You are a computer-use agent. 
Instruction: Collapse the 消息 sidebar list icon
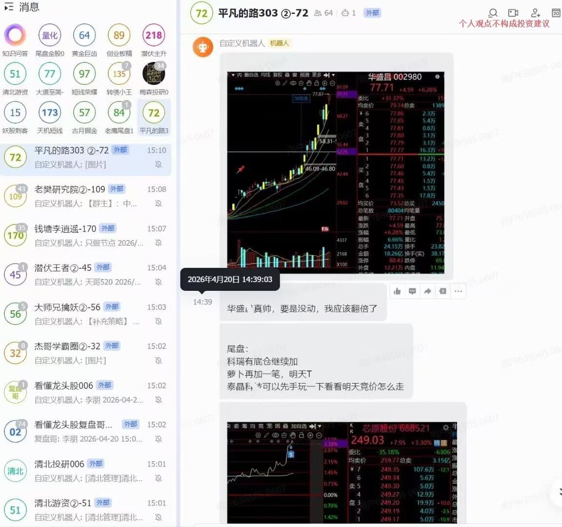click(x=8, y=7)
